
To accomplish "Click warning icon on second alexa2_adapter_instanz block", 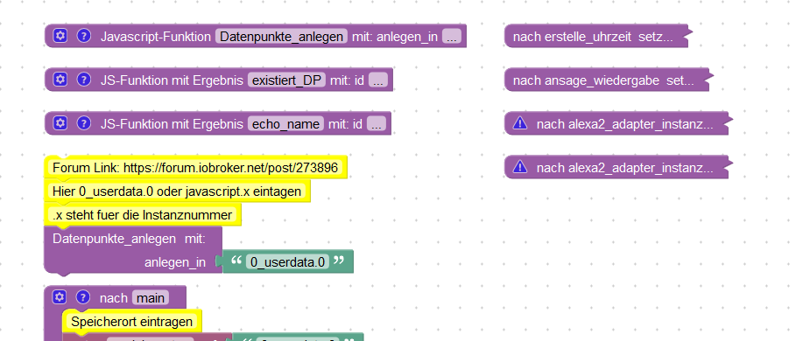I will click(520, 167).
